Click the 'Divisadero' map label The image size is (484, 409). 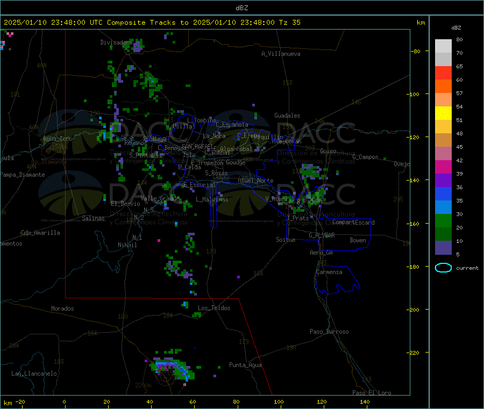coord(116,42)
